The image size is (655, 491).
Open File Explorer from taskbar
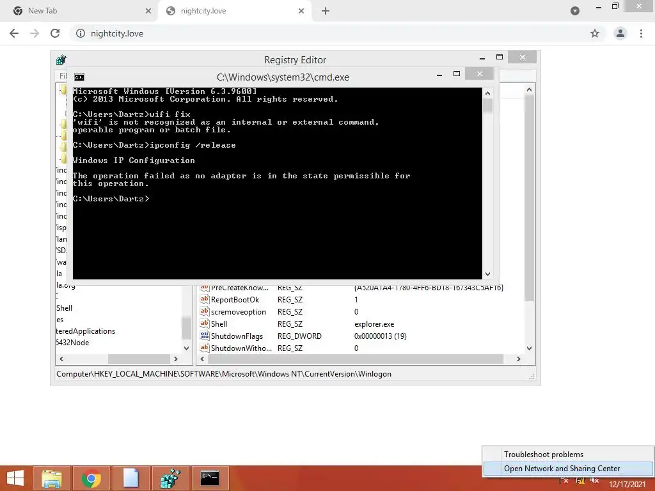click(x=52, y=478)
